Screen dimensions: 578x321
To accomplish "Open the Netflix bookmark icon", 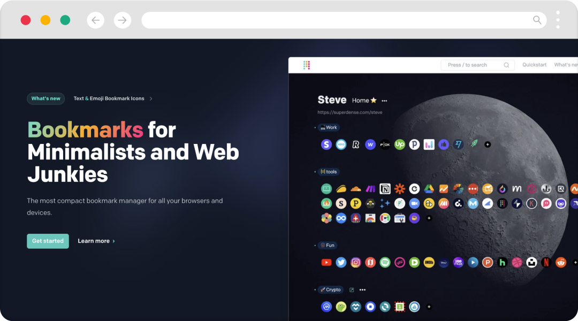I will pos(546,262).
